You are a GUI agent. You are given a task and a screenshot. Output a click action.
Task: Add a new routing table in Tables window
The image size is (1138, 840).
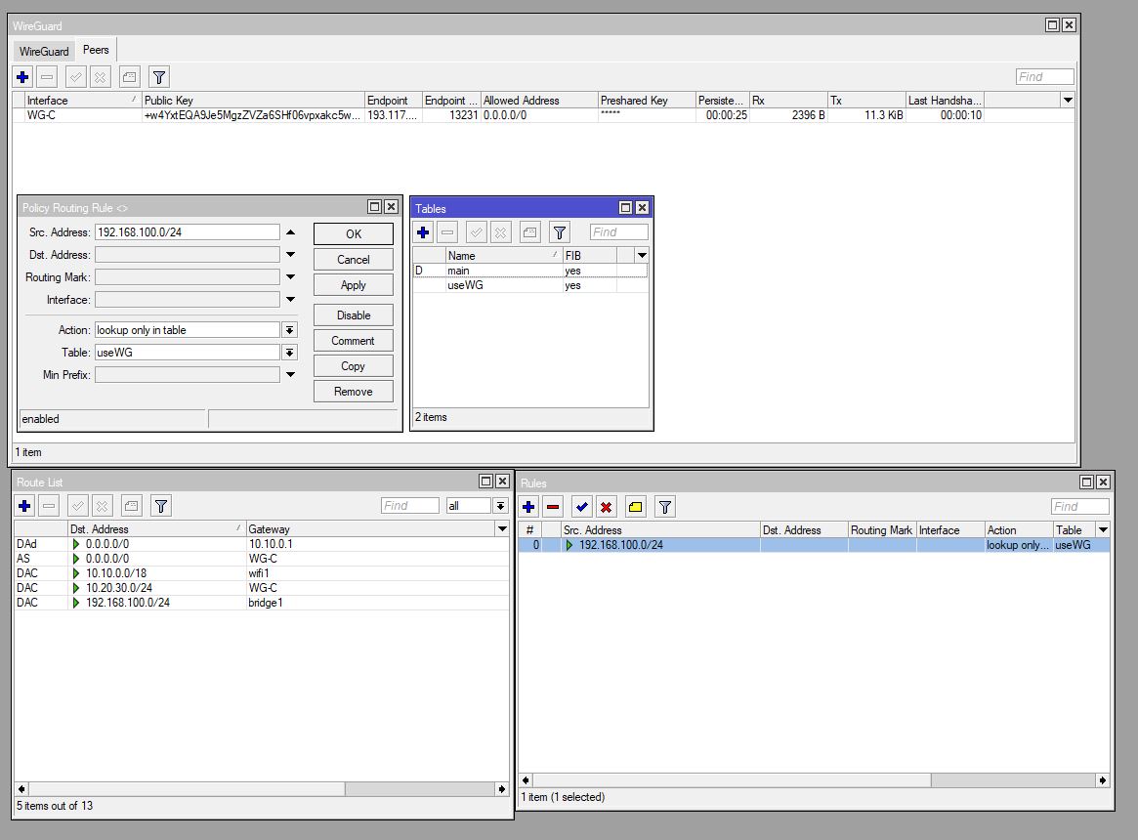coord(422,231)
